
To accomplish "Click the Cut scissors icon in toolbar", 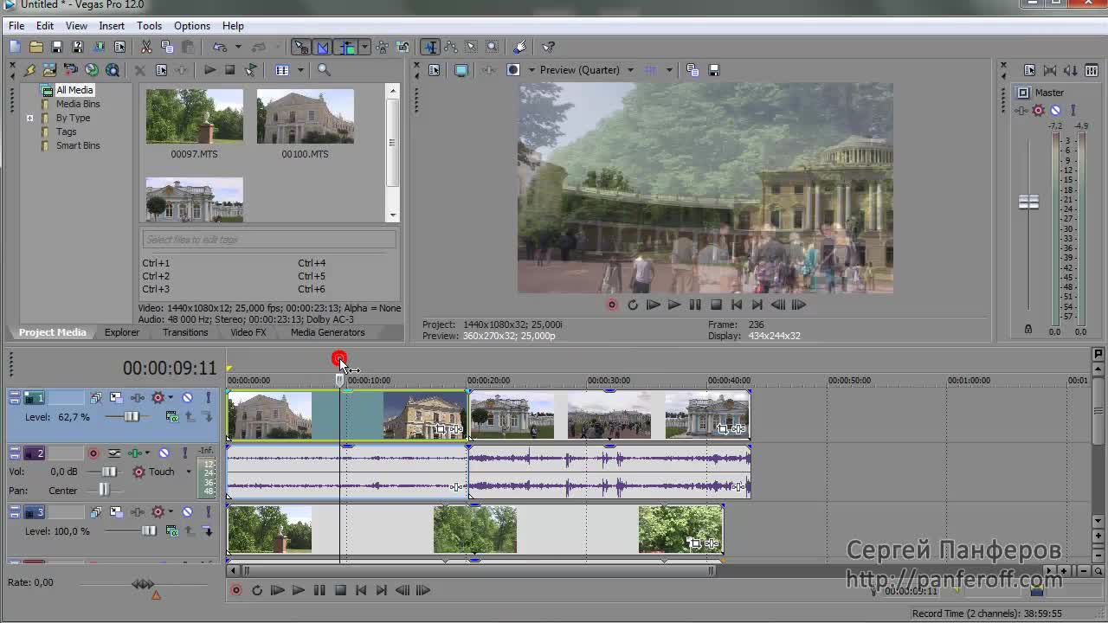I will (x=146, y=47).
